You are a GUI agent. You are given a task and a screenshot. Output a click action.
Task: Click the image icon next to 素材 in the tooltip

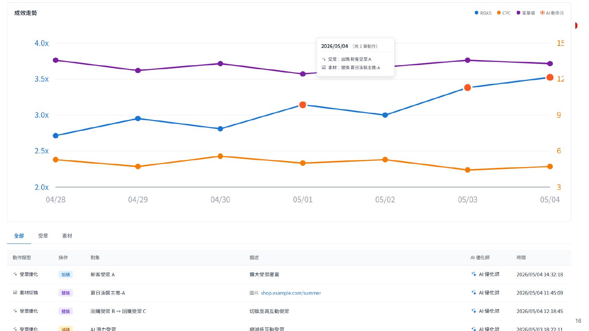(x=324, y=67)
